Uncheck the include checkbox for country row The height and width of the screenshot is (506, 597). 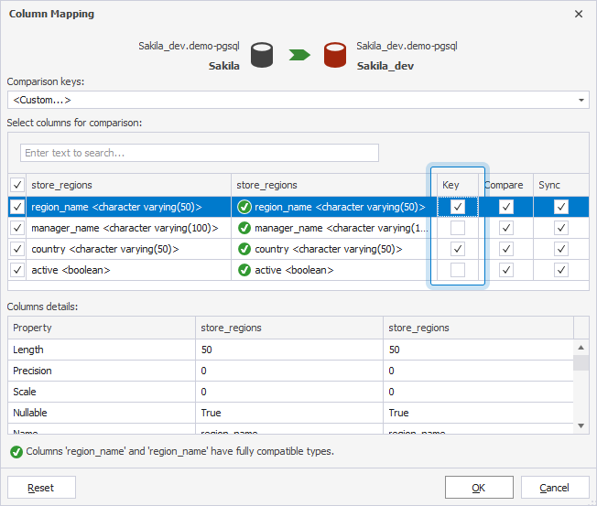17,249
